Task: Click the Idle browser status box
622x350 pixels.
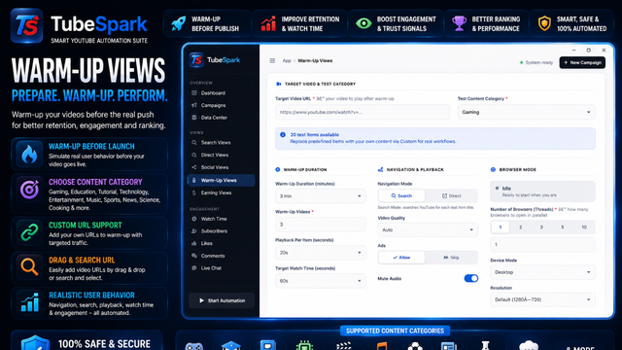Action: [542, 192]
